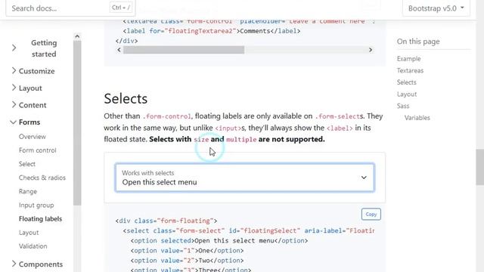The image size is (484, 272).
Task: Go to Select docs page
Action: 27,164
